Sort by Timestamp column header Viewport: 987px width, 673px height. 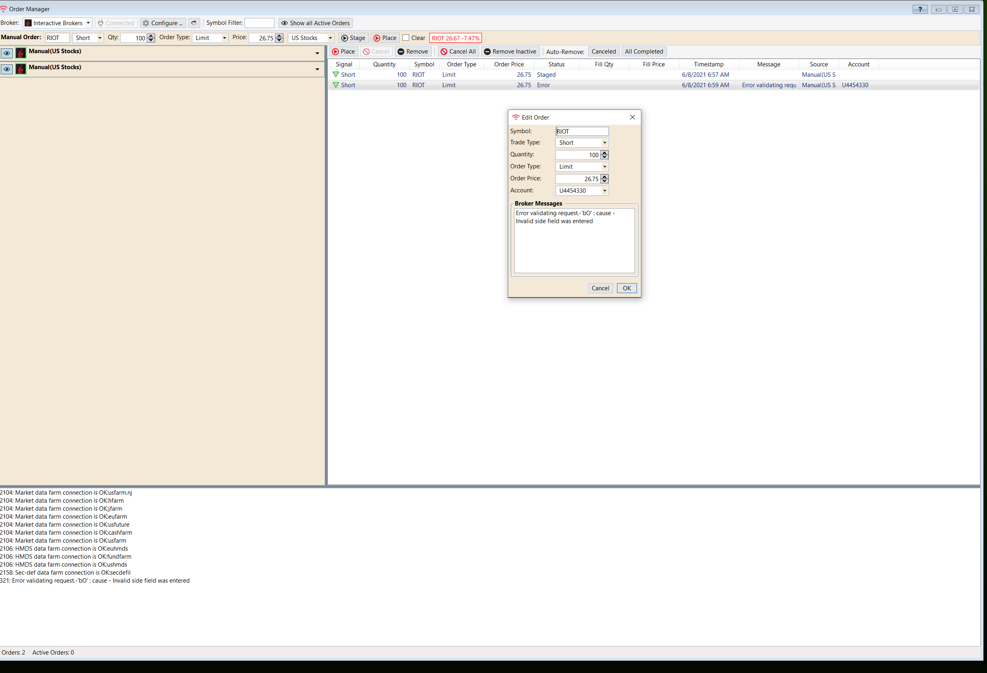708,64
